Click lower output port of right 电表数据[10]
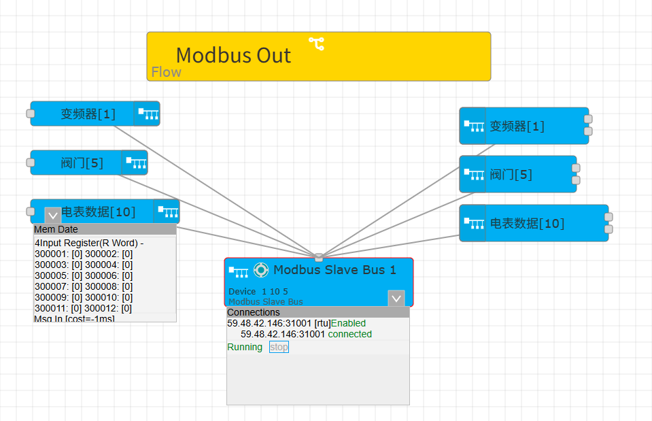Image resolution: width=652 pixels, height=421 pixels. pos(608,229)
